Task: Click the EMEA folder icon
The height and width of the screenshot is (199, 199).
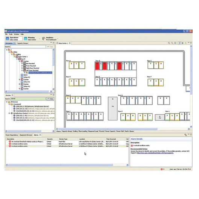Action: point(12,52)
